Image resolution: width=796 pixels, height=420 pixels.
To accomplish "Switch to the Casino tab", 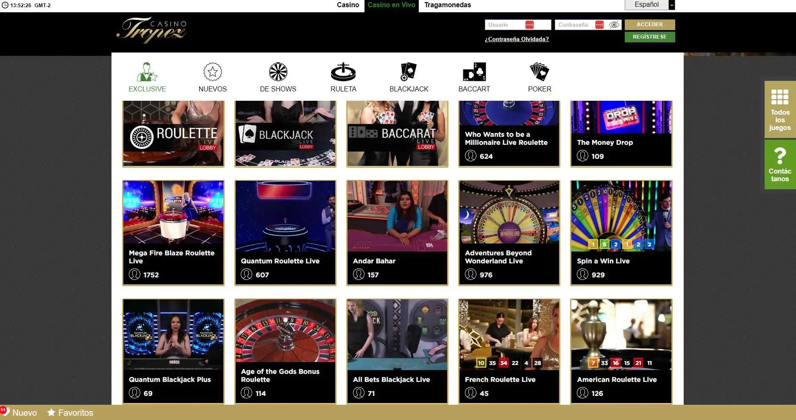I will tap(348, 5).
